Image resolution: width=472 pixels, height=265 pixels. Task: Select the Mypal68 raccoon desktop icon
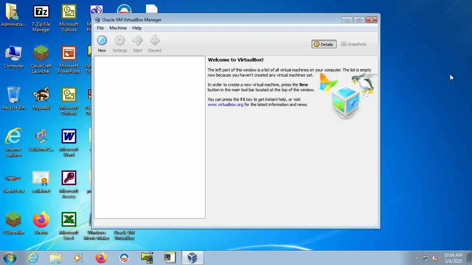41,99
